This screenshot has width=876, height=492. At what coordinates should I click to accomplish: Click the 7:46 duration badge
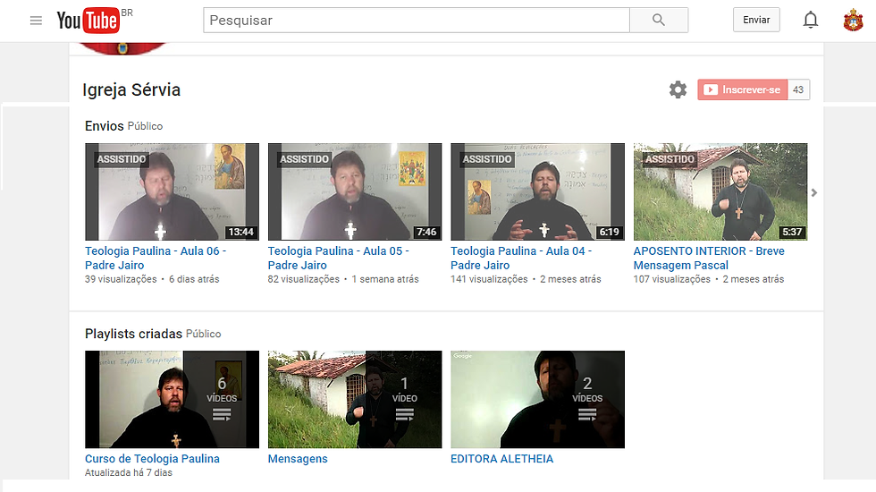tap(426, 232)
